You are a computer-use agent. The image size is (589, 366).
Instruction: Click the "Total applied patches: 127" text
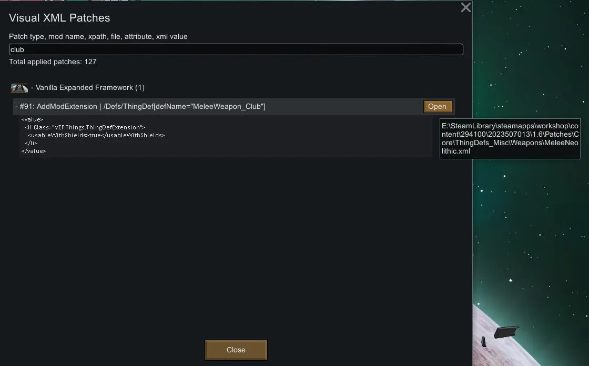pyautogui.click(x=53, y=62)
